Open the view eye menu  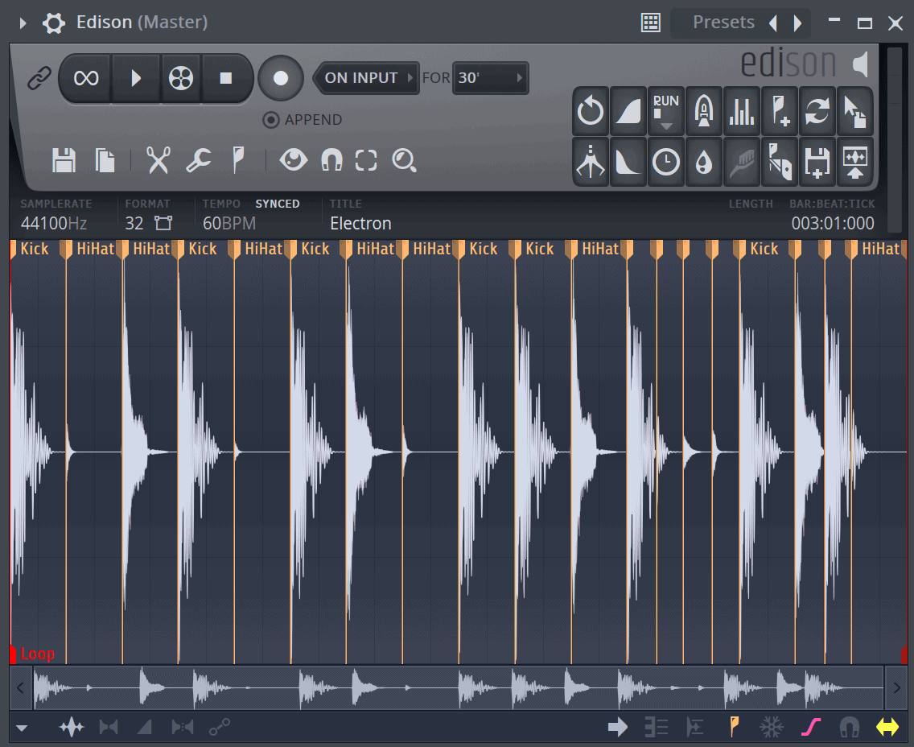[293, 159]
